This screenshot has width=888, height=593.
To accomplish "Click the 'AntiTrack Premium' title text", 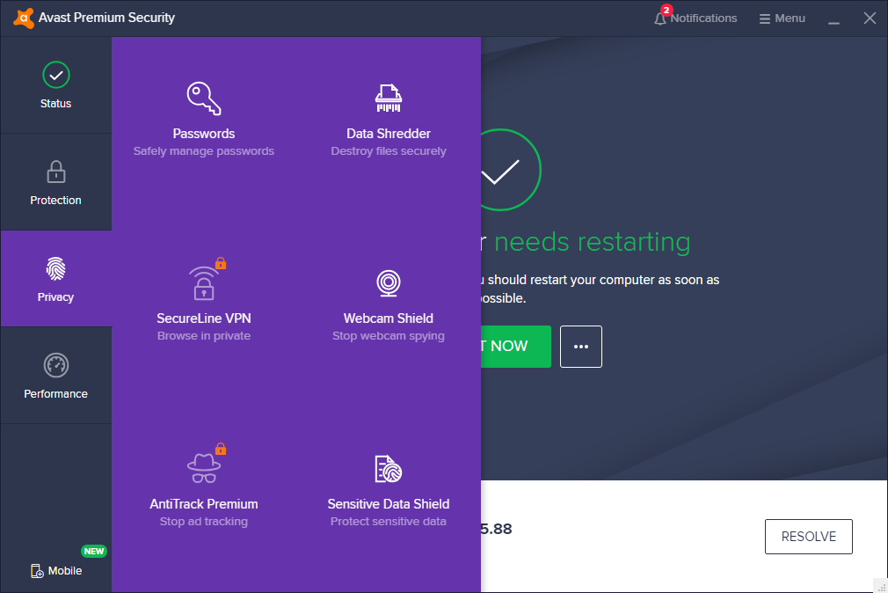I will tap(204, 504).
